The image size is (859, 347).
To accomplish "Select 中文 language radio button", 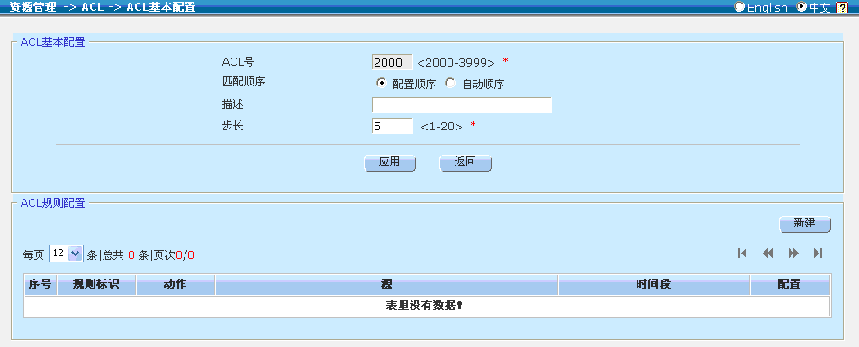I will (x=801, y=6).
